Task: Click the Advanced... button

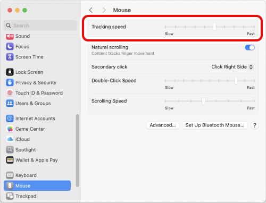Action: 163,125
